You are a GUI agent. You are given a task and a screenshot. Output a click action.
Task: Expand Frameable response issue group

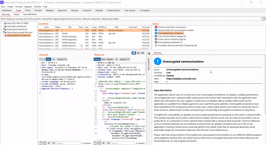pyautogui.click(x=153, y=45)
